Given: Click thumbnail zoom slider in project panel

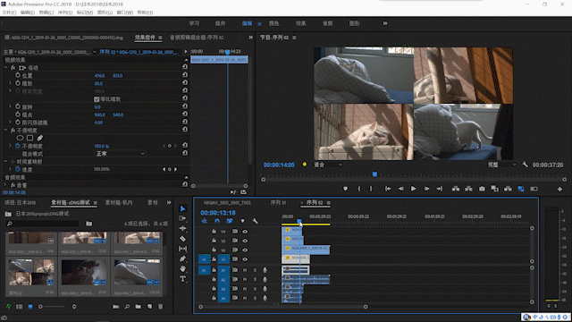Looking at the screenshot, I should [x=52, y=307].
